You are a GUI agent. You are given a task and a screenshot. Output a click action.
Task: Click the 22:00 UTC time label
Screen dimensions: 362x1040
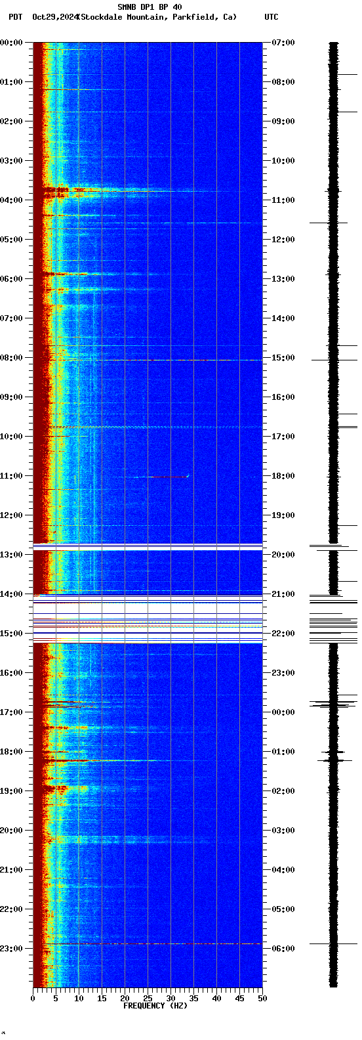click(283, 634)
